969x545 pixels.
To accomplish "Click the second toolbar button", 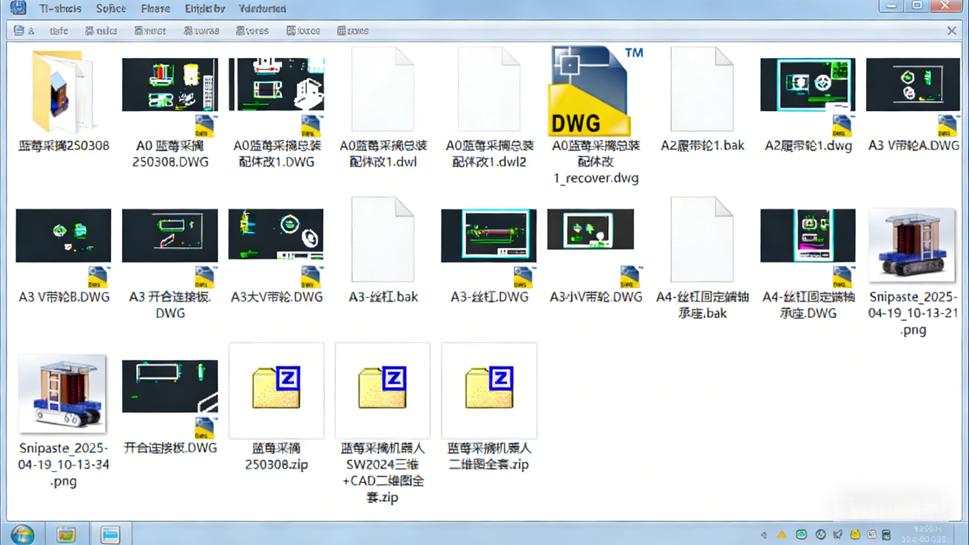I will [x=58, y=31].
